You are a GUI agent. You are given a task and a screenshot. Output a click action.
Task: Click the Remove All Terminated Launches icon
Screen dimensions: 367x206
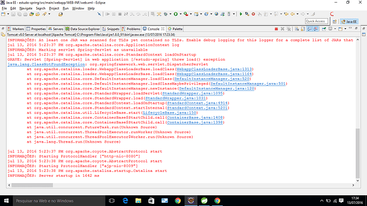point(289,29)
